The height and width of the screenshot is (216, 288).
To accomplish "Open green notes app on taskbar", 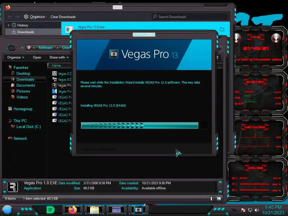I will coord(51,210).
